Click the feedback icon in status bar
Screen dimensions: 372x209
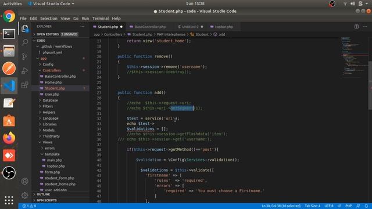[x=358, y=206]
